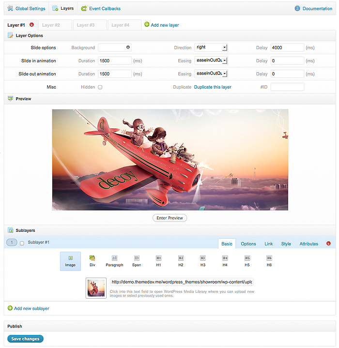Clear the Background field with X icon

click(128, 47)
